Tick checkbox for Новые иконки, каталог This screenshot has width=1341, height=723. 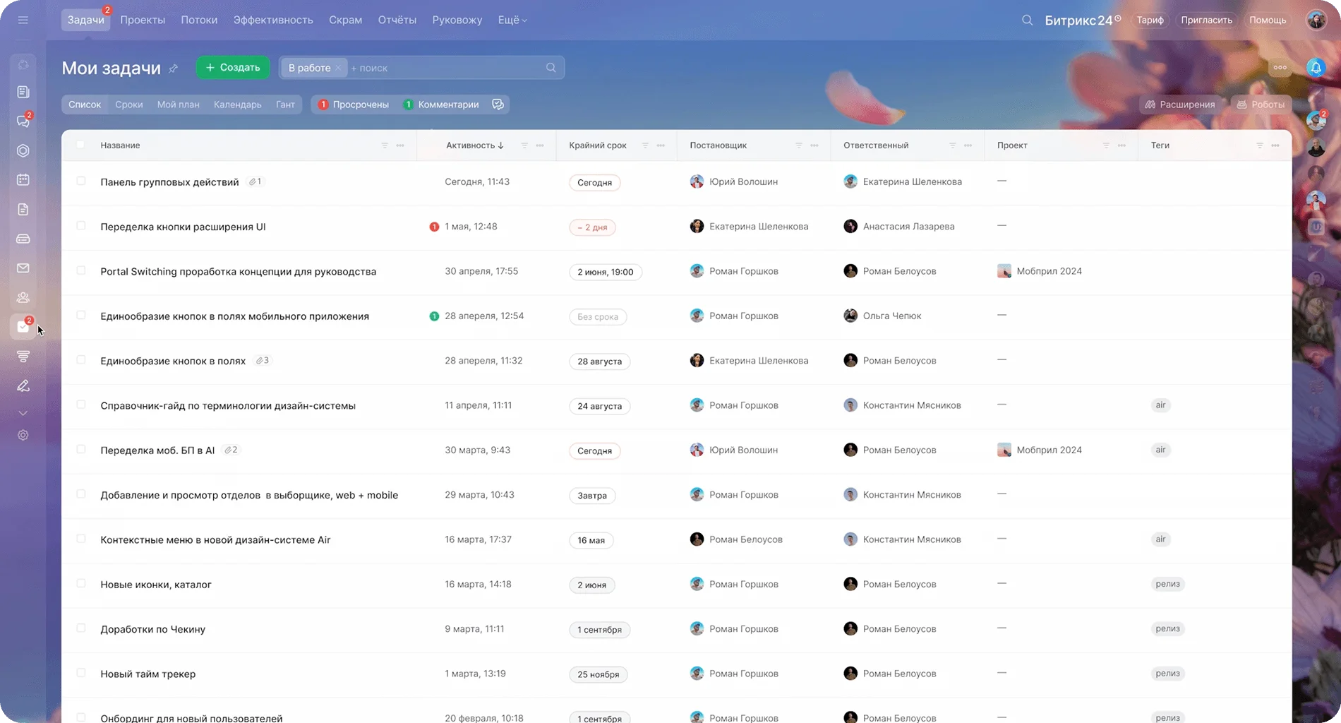81,584
